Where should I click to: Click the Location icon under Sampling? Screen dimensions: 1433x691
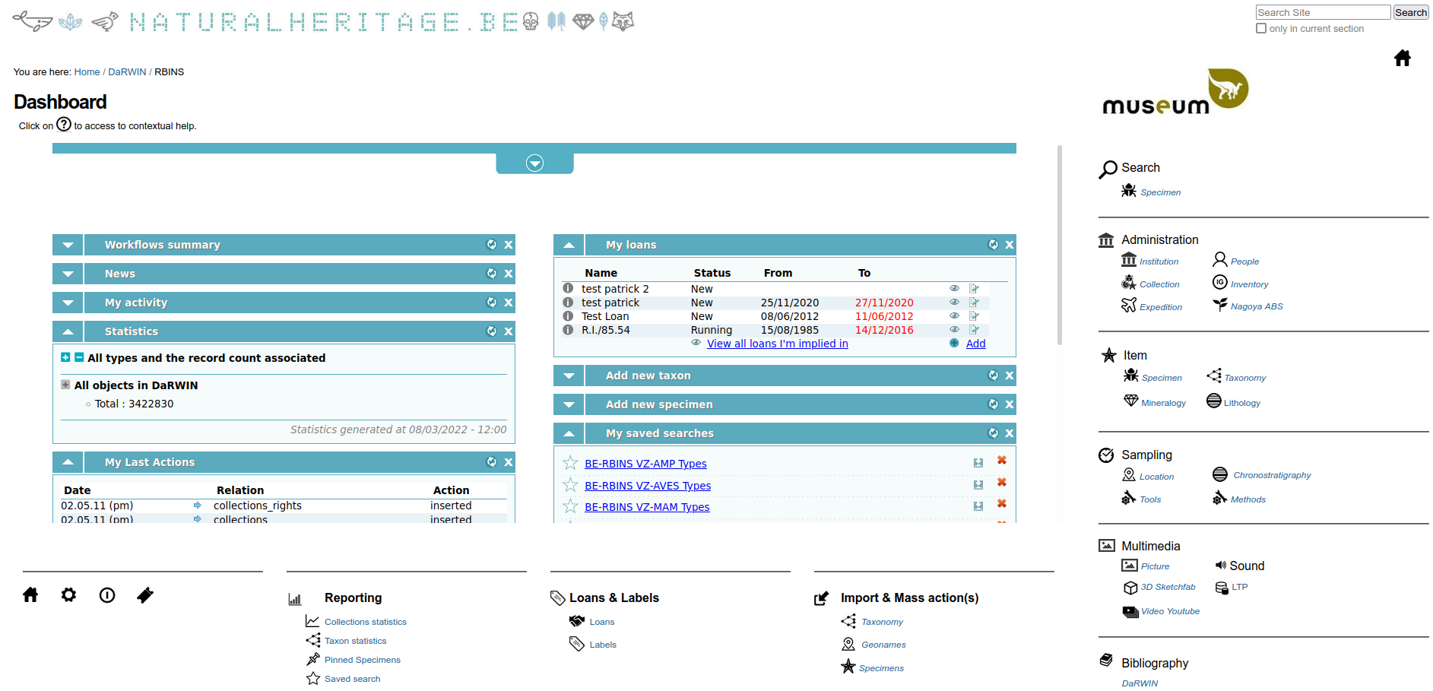(1130, 474)
